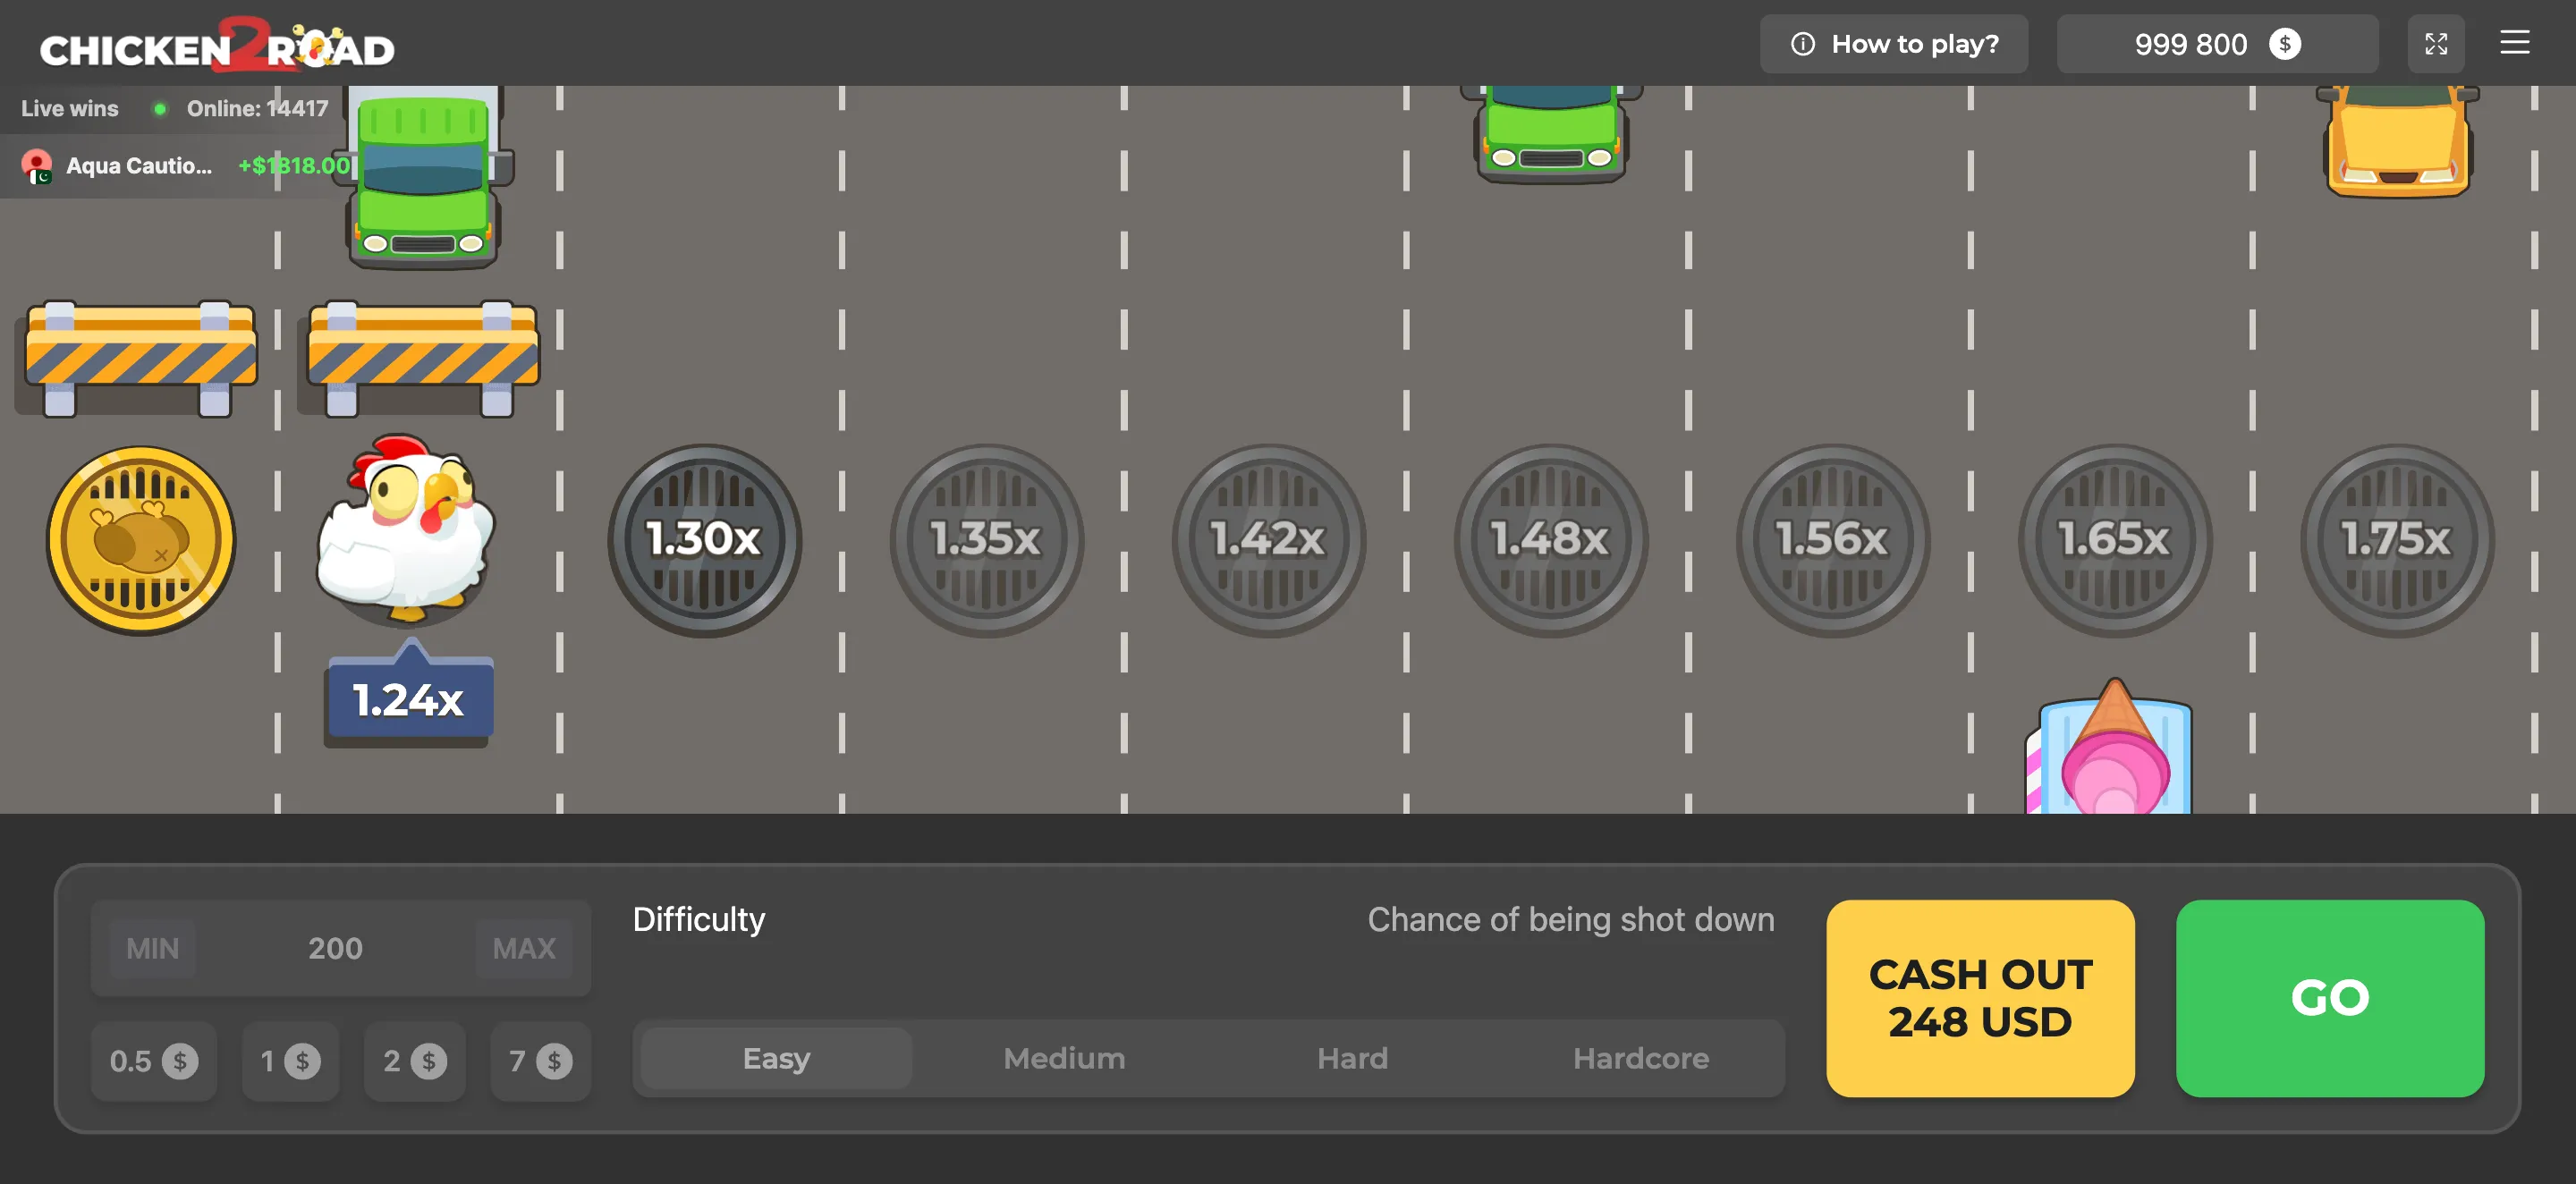Click the Chicken Road 2 logo
The image size is (2576, 1184).
217,45
